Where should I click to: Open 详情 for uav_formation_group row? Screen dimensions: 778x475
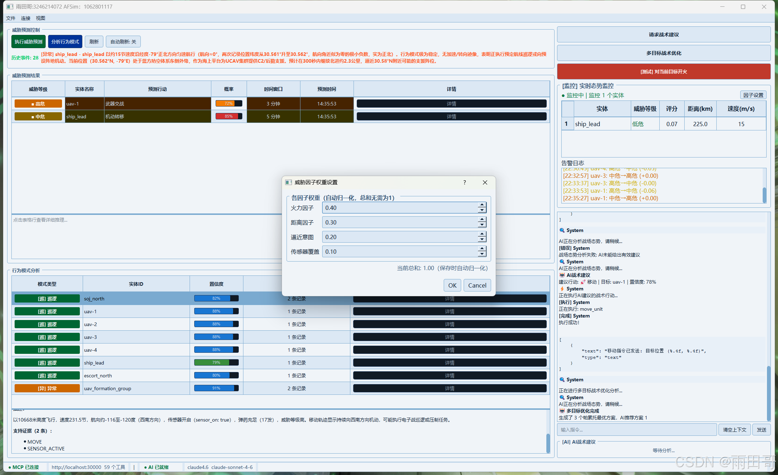[449, 388]
